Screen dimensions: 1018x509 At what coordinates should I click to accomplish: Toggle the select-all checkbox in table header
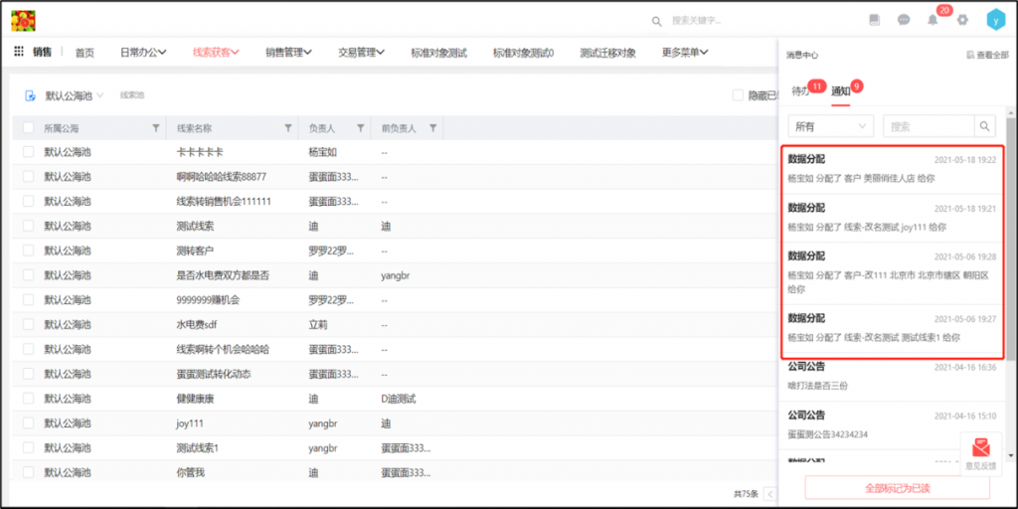(29, 128)
